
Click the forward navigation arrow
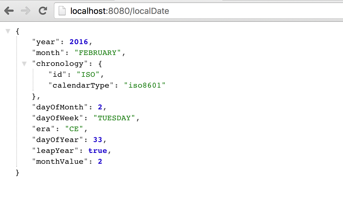[x=26, y=11]
